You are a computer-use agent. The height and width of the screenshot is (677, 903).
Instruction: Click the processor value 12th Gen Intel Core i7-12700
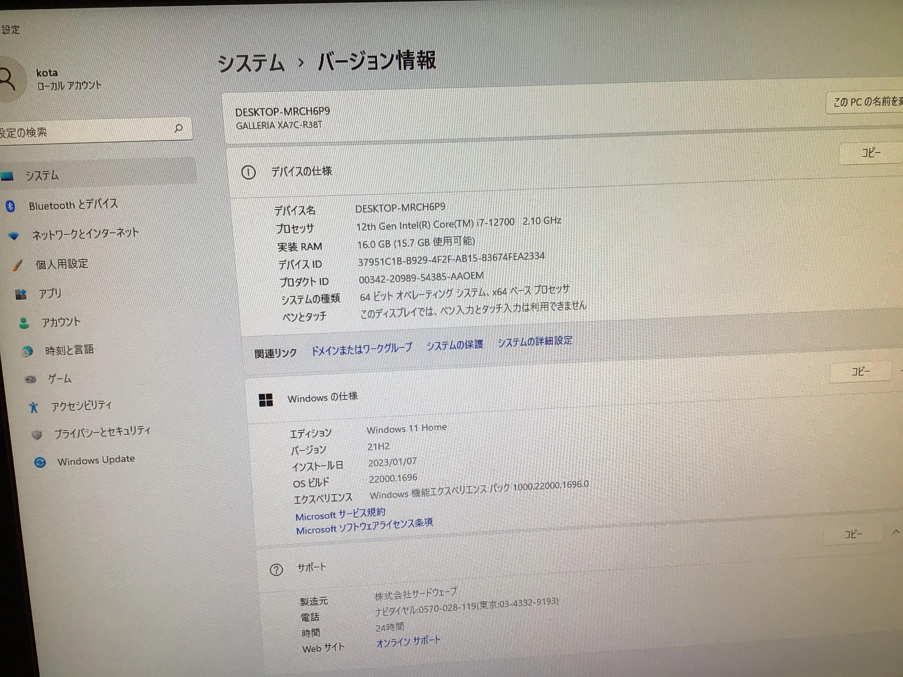point(458,224)
